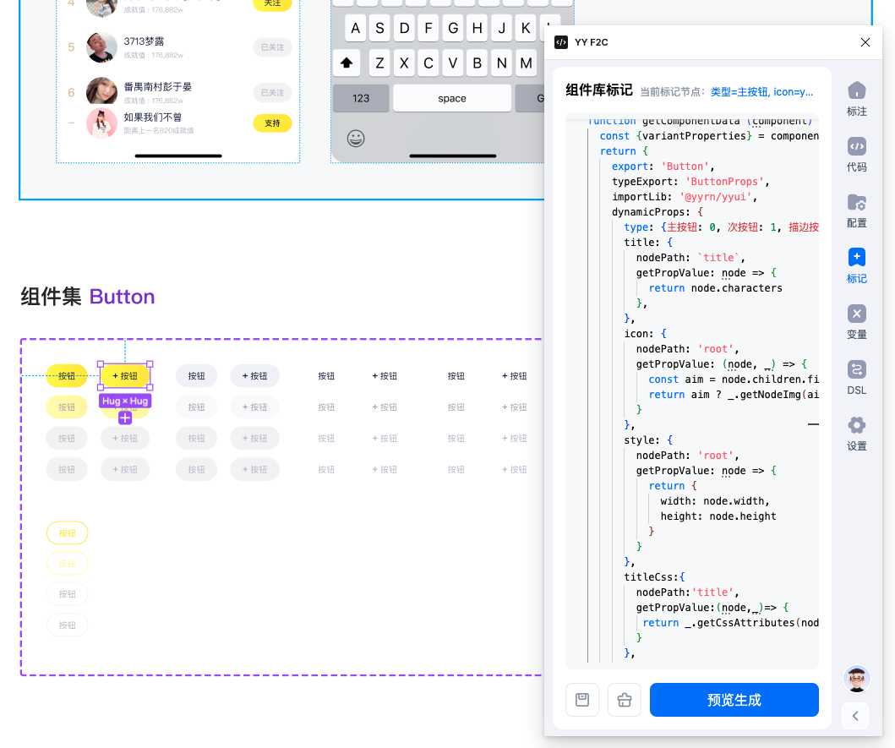Viewport: 895px width, 748px height.
Task: Open the 变量 variables panel
Action: click(x=856, y=321)
